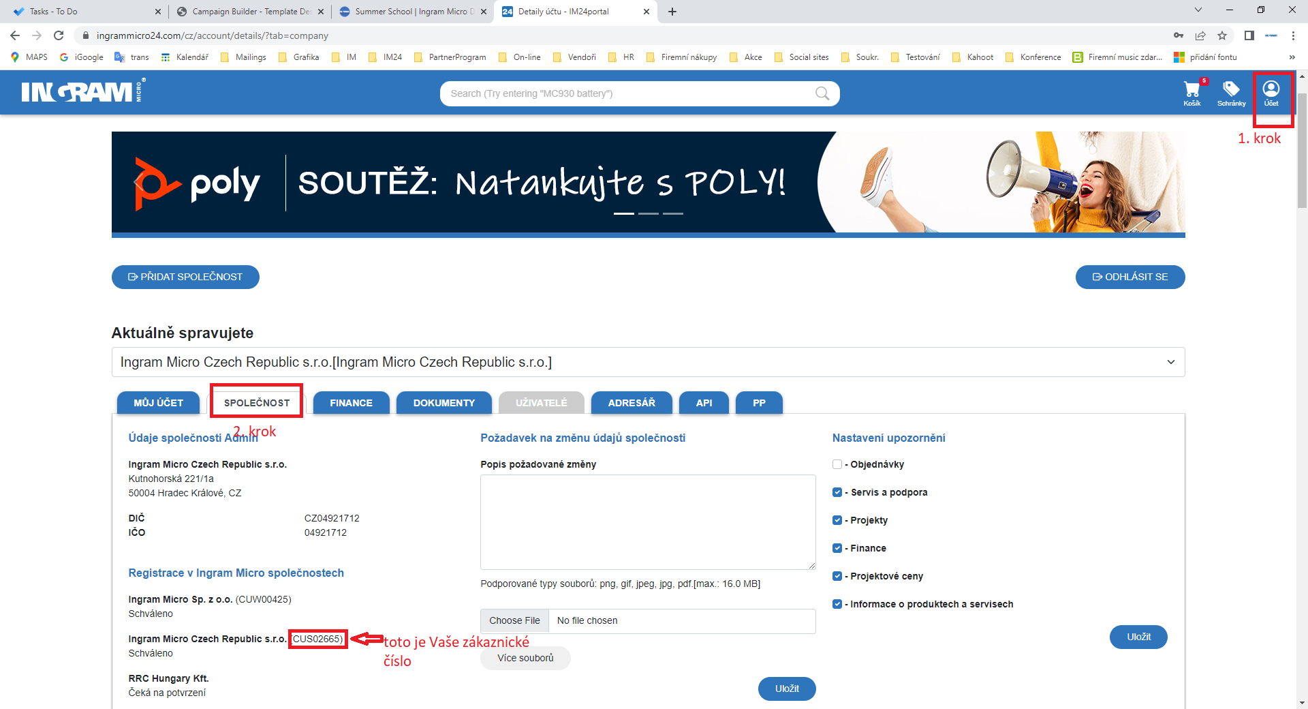
Task: Close the Tasks - To Do tab
Action: pos(158,12)
